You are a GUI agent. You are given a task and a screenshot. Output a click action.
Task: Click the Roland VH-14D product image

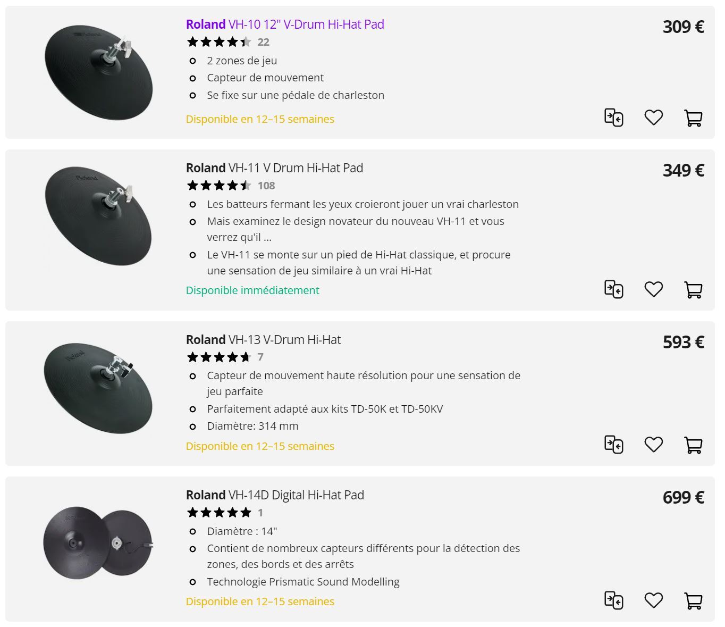click(x=98, y=542)
